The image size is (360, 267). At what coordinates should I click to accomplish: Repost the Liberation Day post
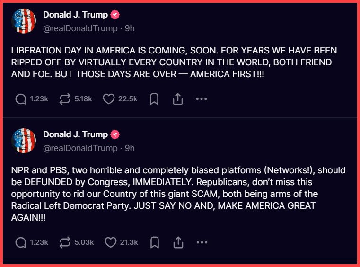[x=65, y=99]
